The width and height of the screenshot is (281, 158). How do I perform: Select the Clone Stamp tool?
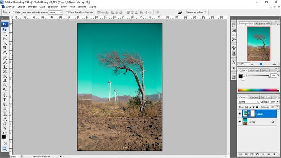[x=4, y=67]
